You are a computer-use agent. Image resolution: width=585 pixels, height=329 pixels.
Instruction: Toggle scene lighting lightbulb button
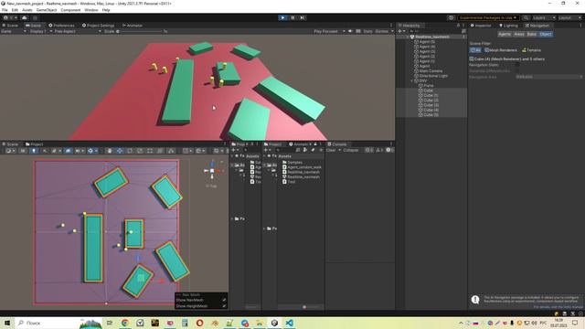click(x=34, y=151)
